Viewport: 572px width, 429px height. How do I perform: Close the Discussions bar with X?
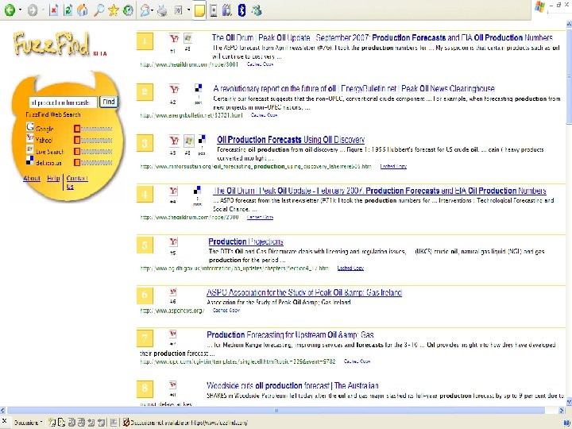[5, 421]
